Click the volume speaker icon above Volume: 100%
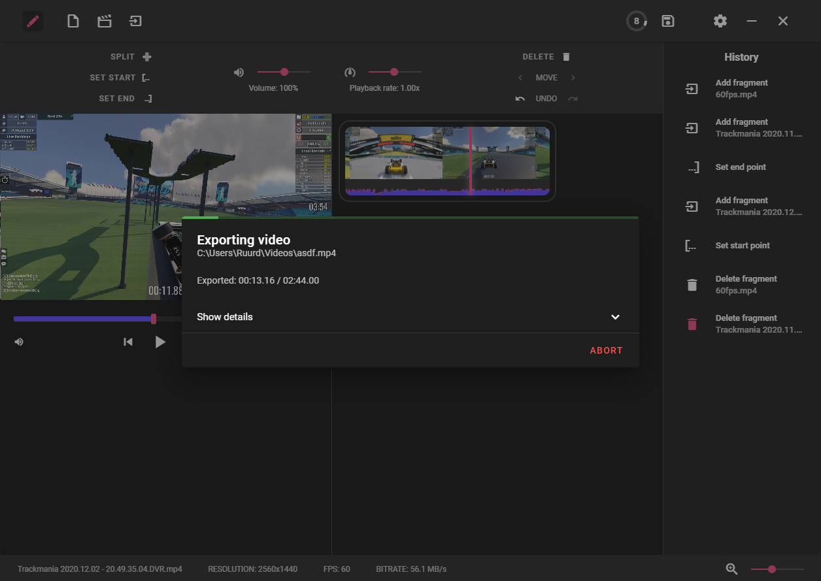 (x=239, y=72)
